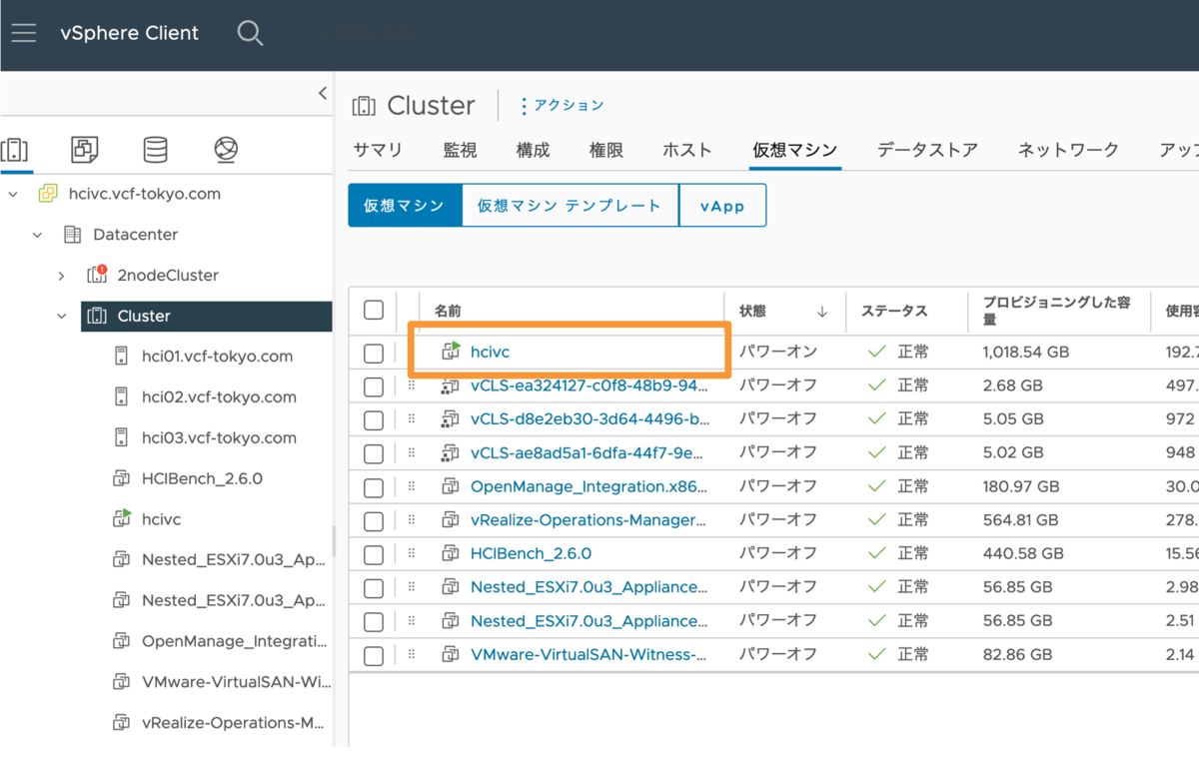Screen dimensions: 1199x771
Task: Click the VM icon beside OpenManage_Integrati... in tree
Action: [x=121, y=641]
